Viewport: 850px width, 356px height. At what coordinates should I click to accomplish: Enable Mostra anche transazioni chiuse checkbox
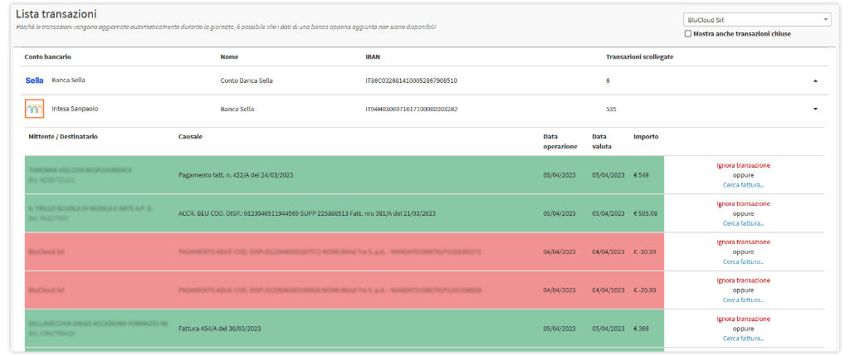tap(688, 33)
